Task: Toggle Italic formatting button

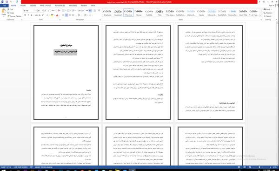Action: [x=28, y=15]
